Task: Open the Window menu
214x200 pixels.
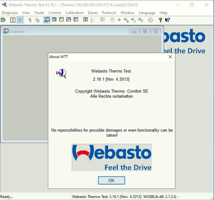Action: [128, 13]
